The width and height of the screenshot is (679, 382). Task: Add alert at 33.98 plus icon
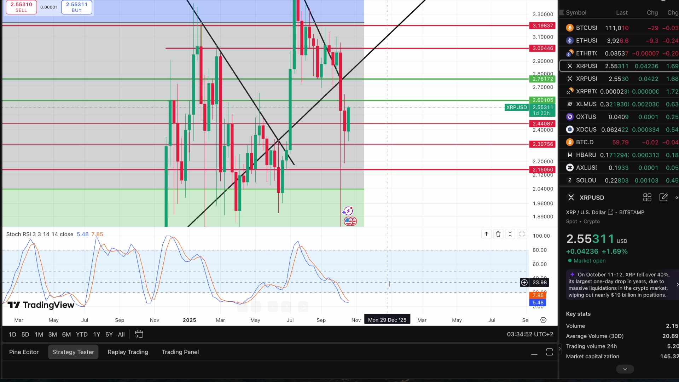(x=524, y=282)
